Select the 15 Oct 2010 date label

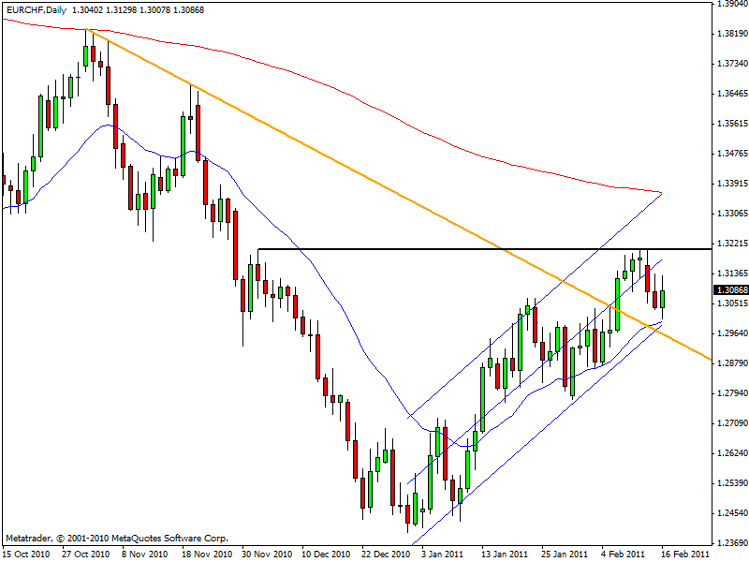point(27,555)
